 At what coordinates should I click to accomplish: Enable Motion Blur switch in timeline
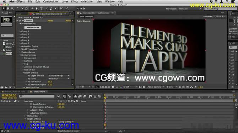[x=85, y=96]
